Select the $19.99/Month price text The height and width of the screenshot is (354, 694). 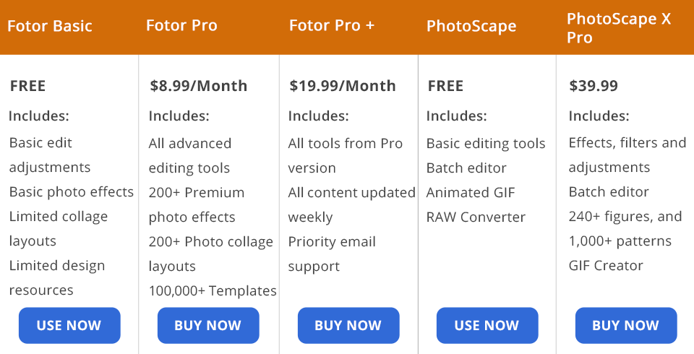343,86
